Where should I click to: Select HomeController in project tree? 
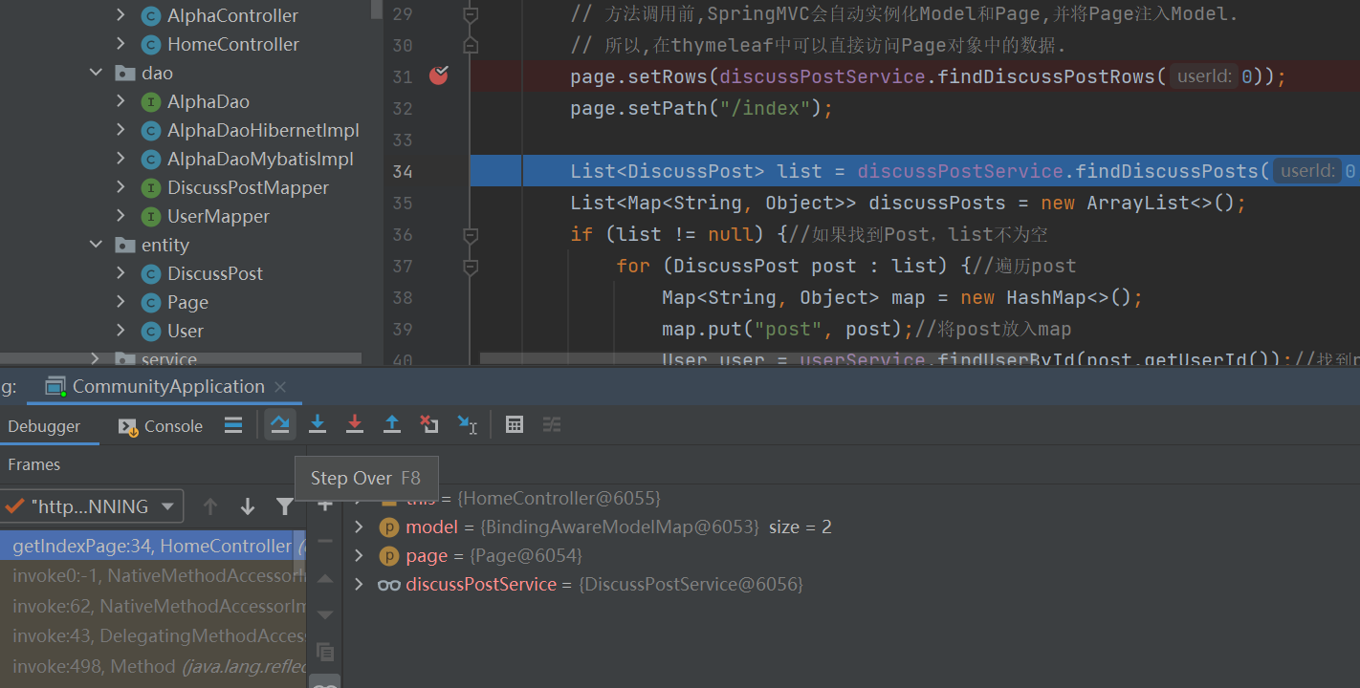[x=233, y=44]
